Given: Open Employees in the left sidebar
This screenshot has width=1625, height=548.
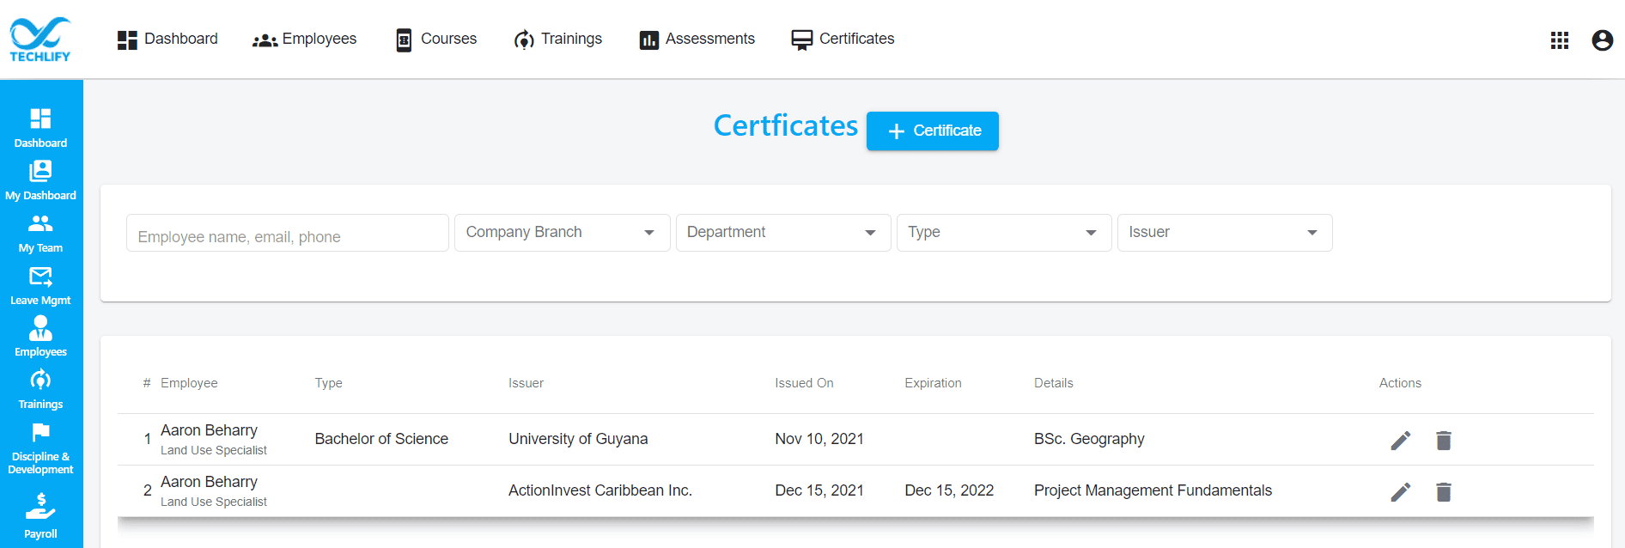Looking at the screenshot, I should point(40,337).
